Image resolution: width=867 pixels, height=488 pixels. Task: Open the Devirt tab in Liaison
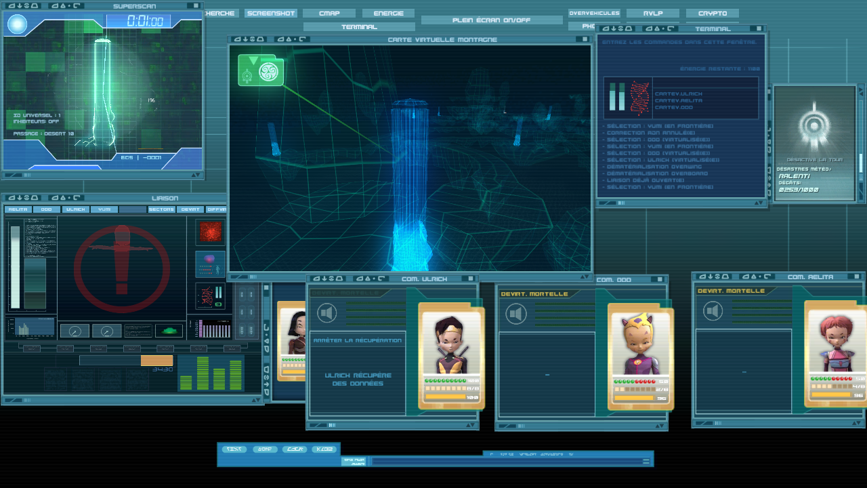tap(190, 209)
